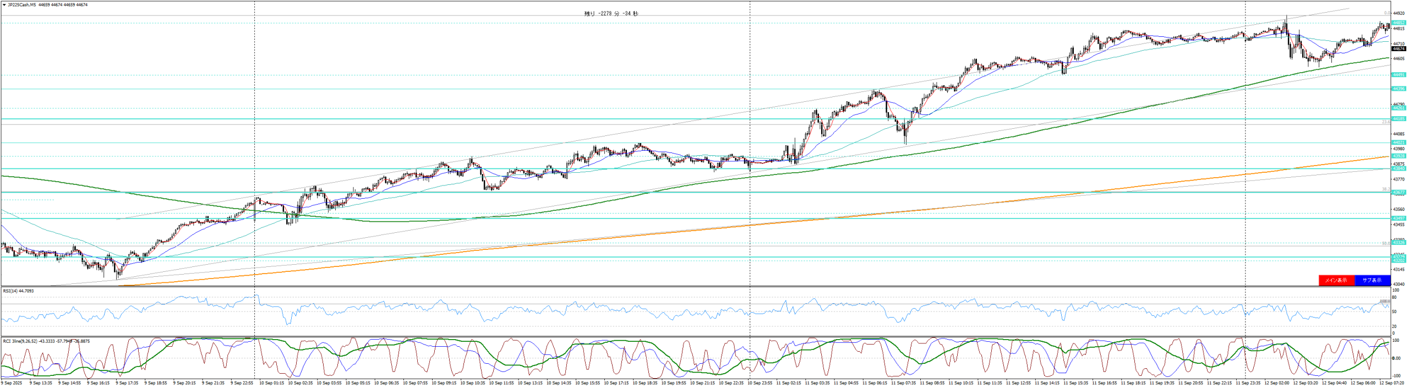Click the 44185 teal price tag
1409x388 pixels.
(1399, 119)
